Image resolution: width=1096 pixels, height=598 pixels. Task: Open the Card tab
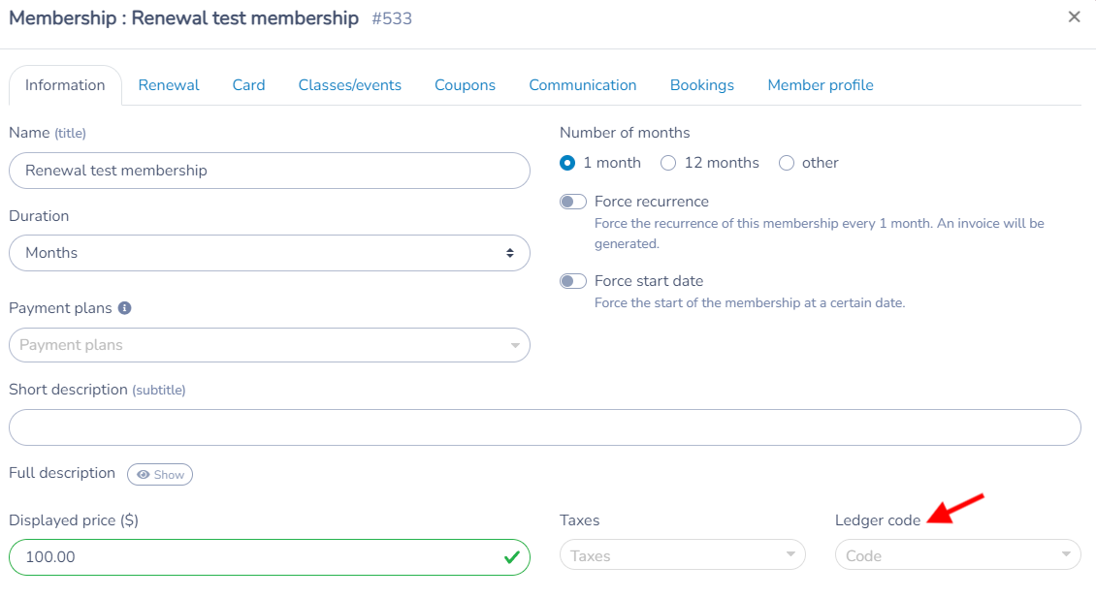(x=249, y=85)
